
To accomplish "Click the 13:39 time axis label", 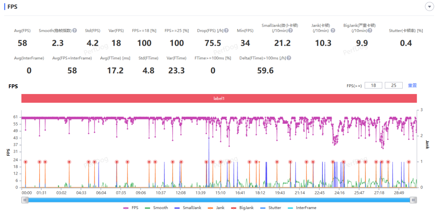I will pos(200,193).
